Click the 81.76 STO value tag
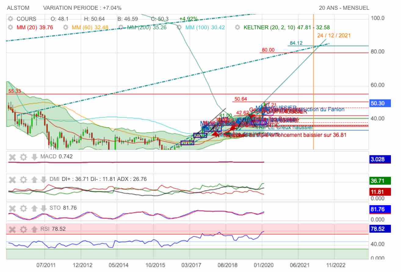The height and width of the screenshot is (272, 401). point(380,209)
